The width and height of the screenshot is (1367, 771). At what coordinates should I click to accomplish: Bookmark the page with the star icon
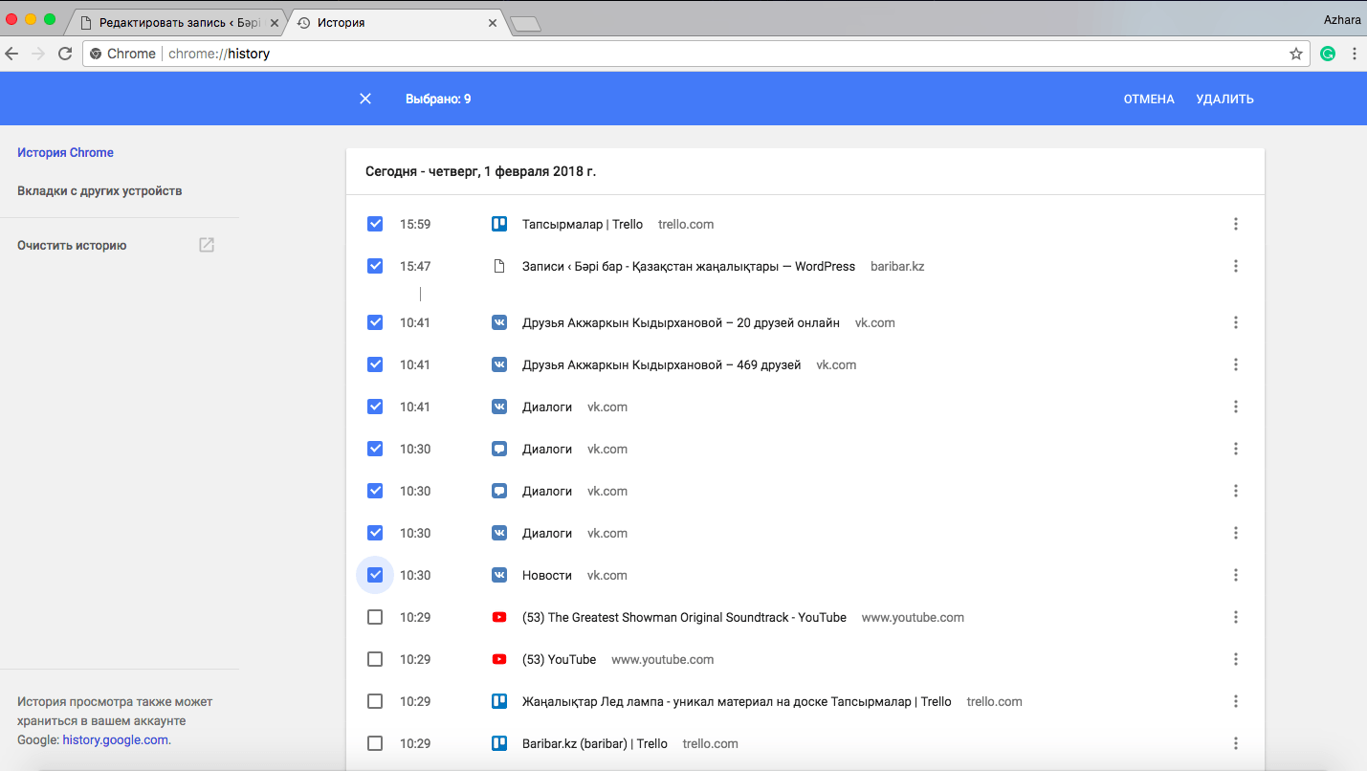tap(1296, 54)
